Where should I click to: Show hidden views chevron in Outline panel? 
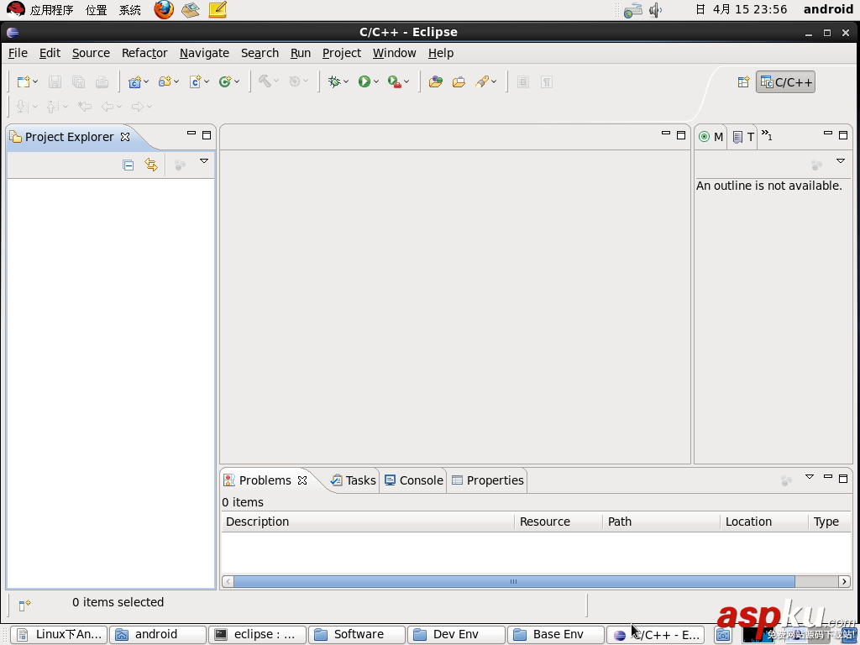click(767, 135)
